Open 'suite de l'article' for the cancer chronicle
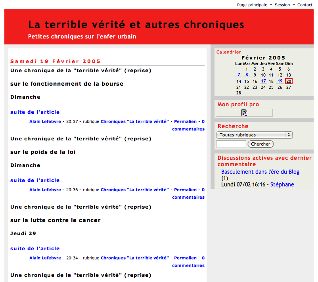This screenshot has width=318, height=282. (x=35, y=249)
